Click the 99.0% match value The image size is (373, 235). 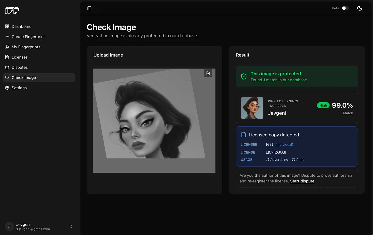click(342, 105)
